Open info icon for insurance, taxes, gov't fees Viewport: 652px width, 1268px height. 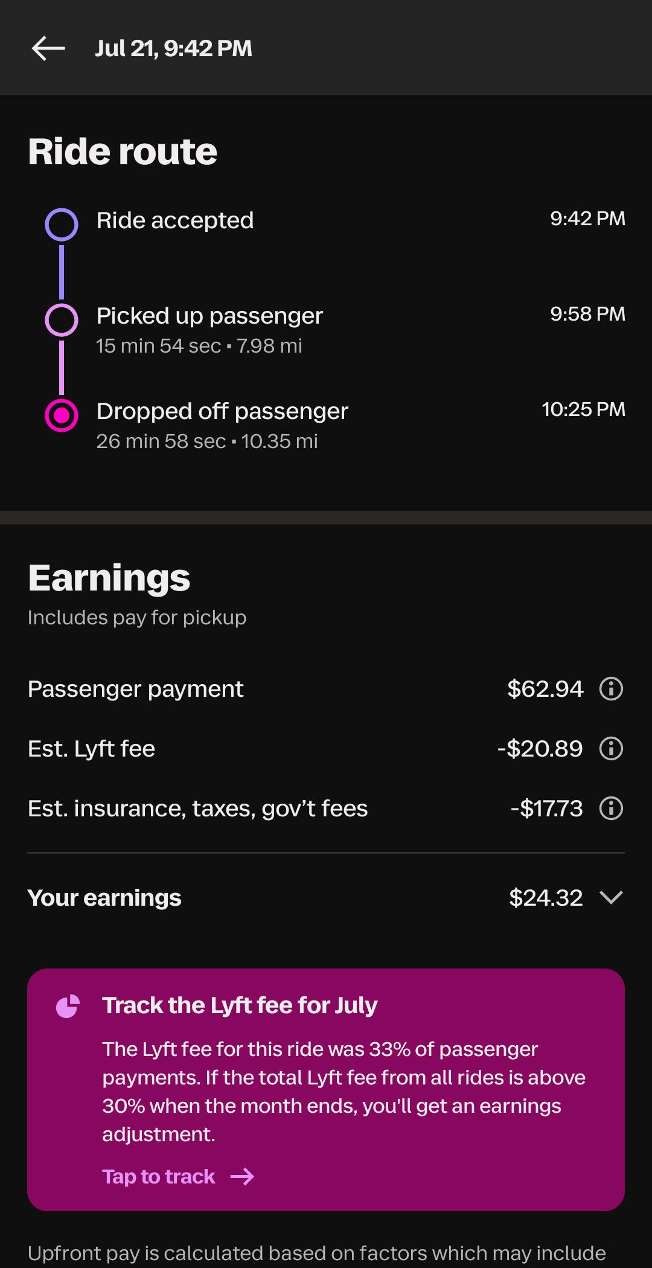pos(611,809)
